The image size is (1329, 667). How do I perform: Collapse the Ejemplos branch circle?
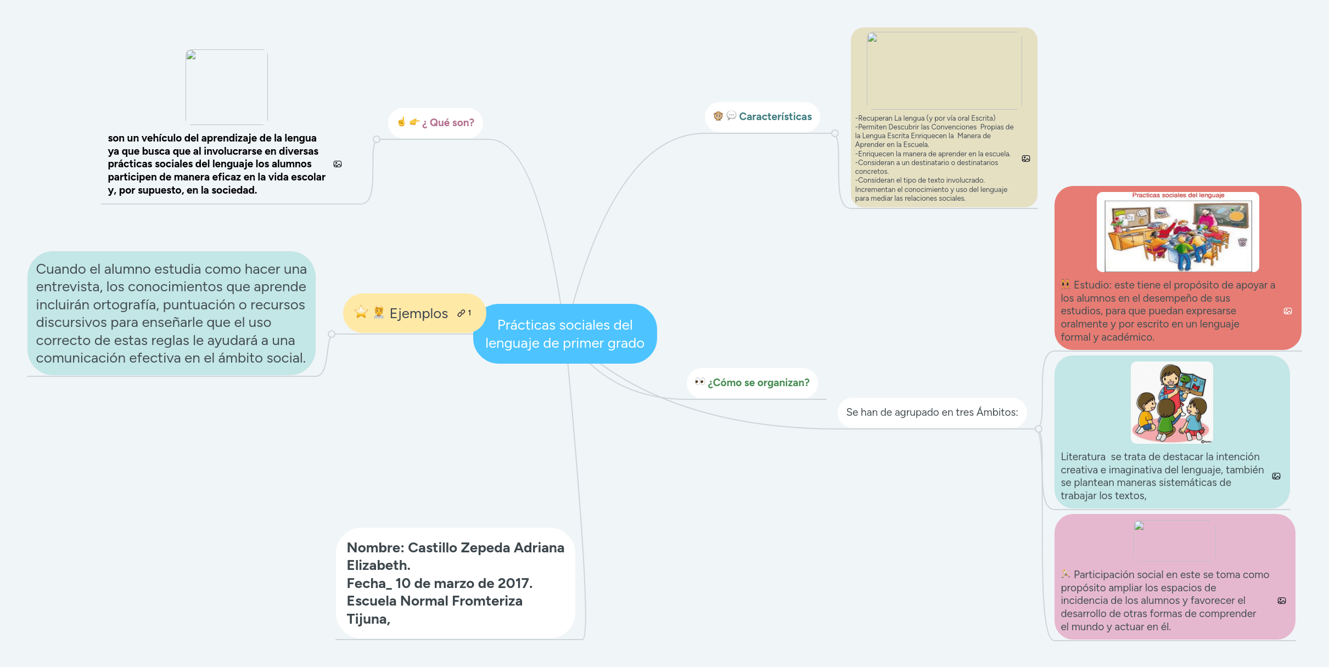332,334
